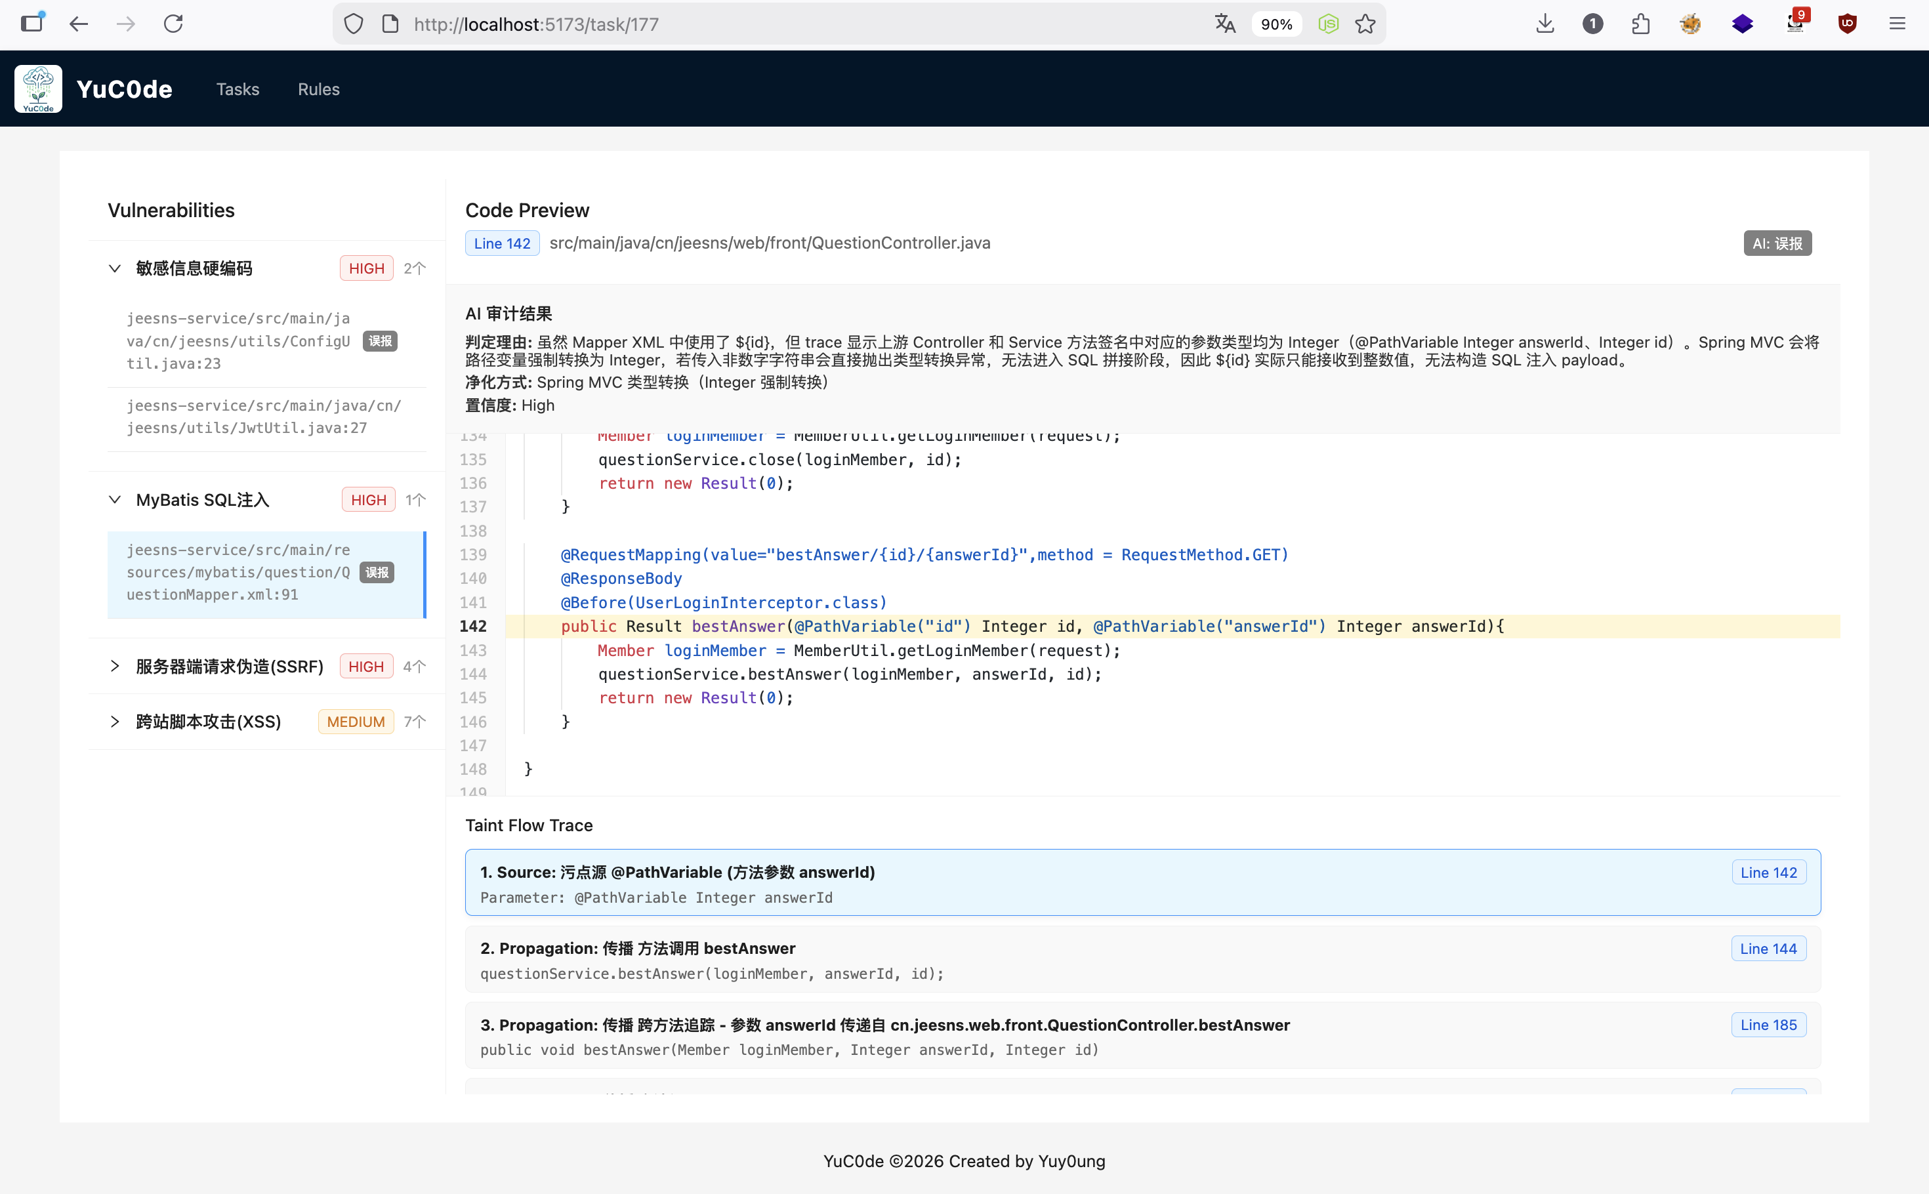Bookmark page with star icon
The image size is (1929, 1194).
(x=1365, y=24)
